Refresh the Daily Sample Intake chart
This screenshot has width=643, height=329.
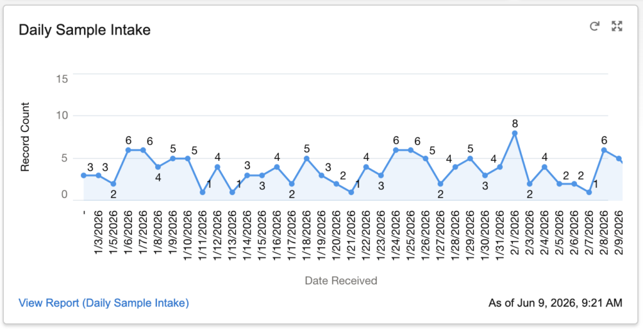[x=594, y=26]
